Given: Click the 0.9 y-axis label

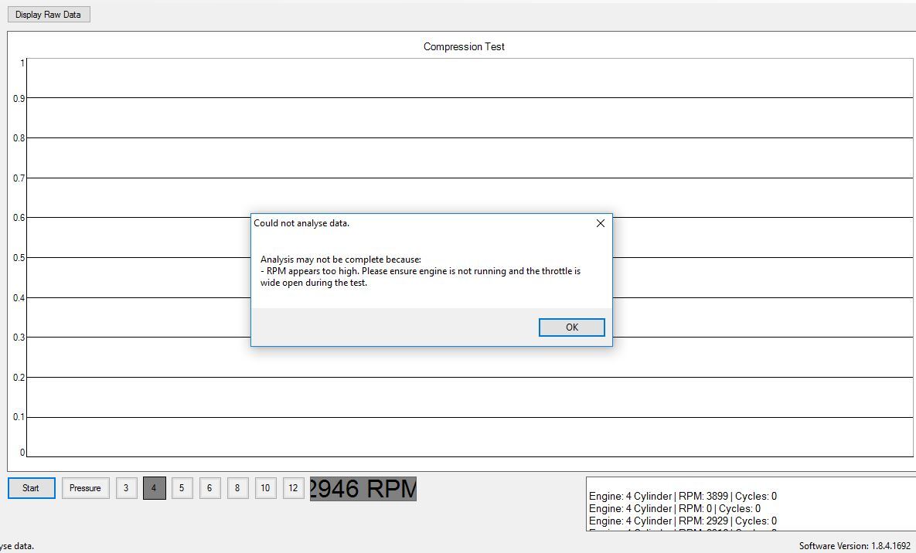Looking at the screenshot, I should tap(19, 99).
